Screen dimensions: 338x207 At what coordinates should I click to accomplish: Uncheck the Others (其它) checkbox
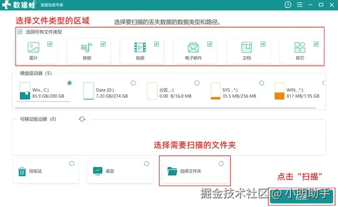[x=316, y=44]
